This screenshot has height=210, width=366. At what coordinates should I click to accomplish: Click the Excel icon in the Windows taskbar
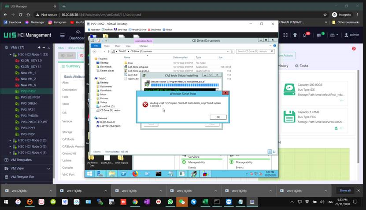[x=205, y=202]
